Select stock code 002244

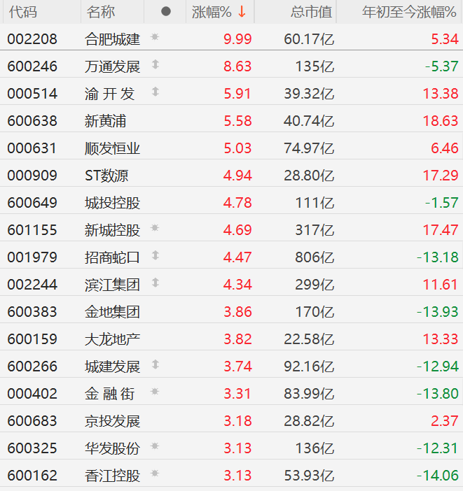tap(32, 285)
